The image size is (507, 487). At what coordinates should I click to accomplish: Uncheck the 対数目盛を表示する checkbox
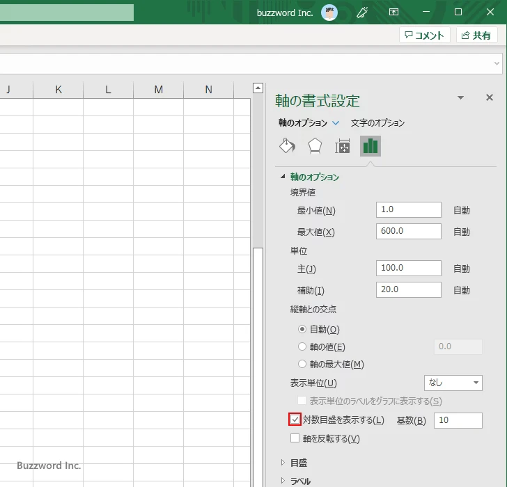[x=295, y=420]
